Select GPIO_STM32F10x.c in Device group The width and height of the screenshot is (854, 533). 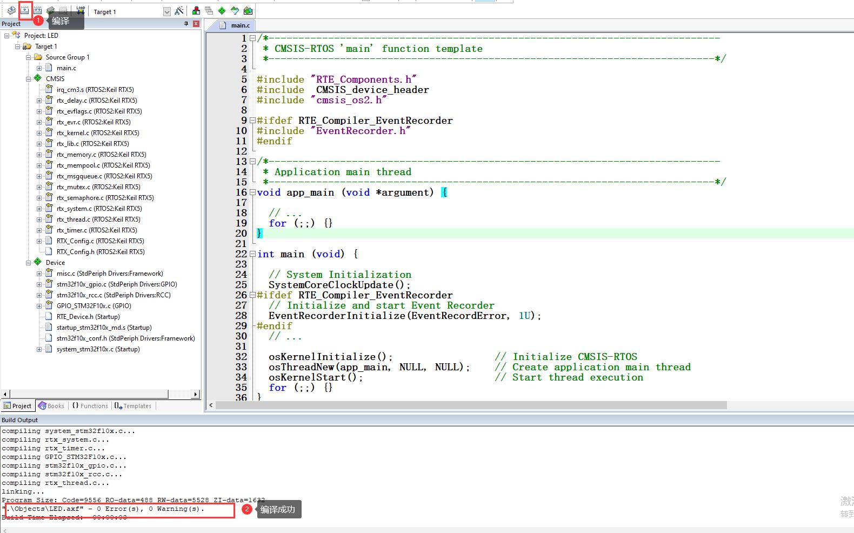point(94,306)
